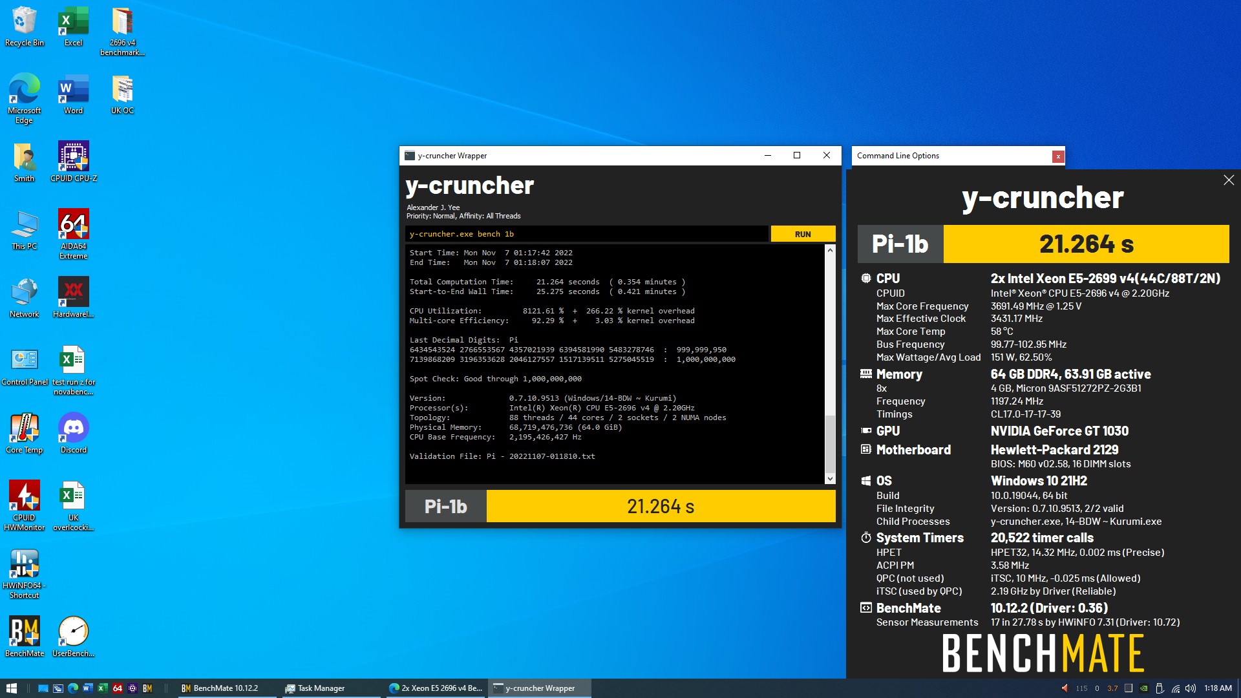Open the volume speaker tray icon
The image size is (1241, 698).
(x=1191, y=688)
